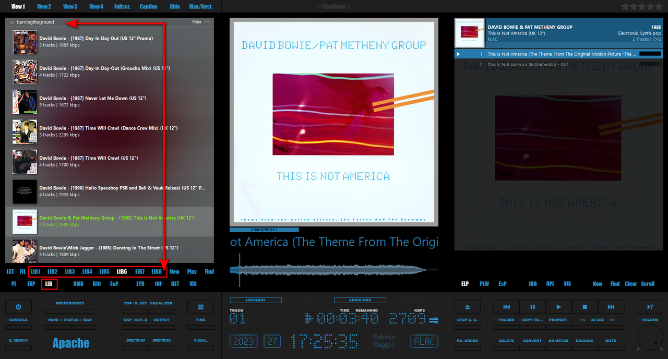The image size is (668, 359).
Task: Switch to the FIL panel
Action: 22,271
